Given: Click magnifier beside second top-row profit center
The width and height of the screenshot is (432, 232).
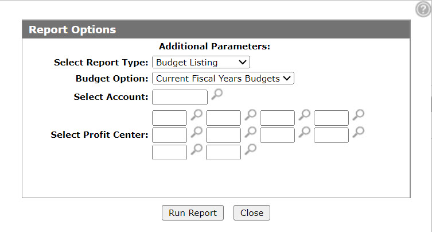Looking at the screenshot, I should click(251, 115).
